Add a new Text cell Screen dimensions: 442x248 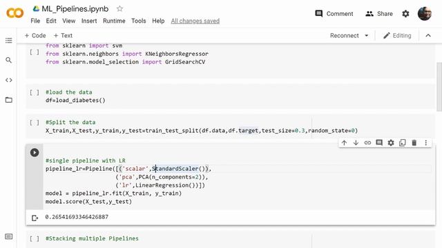[63, 35]
